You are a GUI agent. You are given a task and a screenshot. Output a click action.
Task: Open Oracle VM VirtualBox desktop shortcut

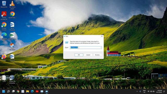pos(12,79)
